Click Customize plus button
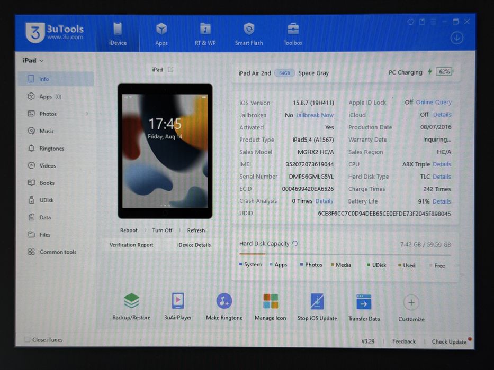Screen dimensions: 494x370 pyautogui.click(x=411, y=303)
